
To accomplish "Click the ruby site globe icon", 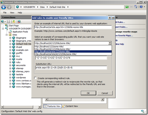I will [14, 62].
